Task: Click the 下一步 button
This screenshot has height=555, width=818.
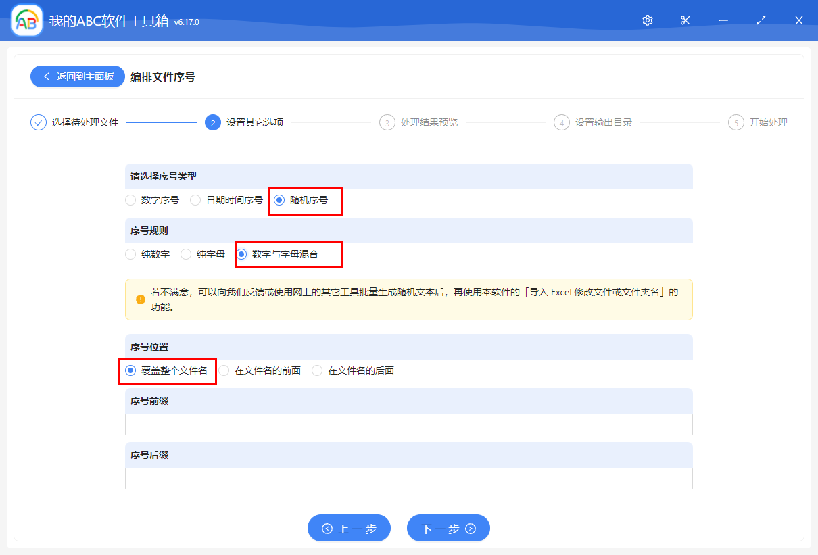Action: 448,528
